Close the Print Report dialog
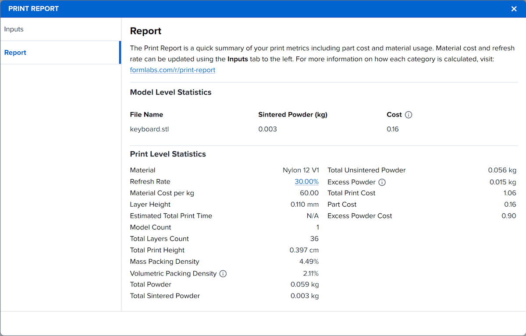 [x=514, y=9]
